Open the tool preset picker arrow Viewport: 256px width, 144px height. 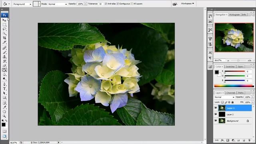(x=9, y=4)
